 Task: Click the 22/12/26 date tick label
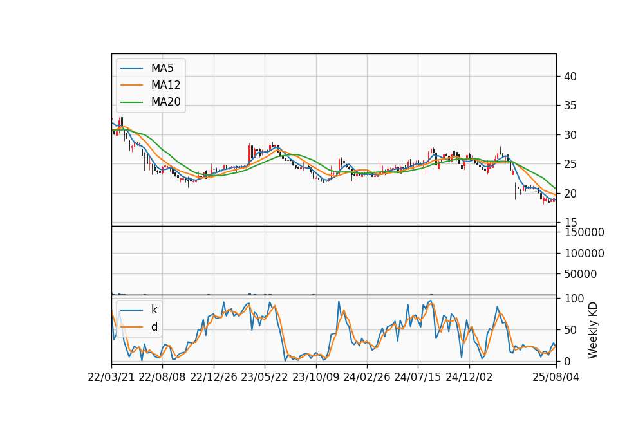point(214,377)
